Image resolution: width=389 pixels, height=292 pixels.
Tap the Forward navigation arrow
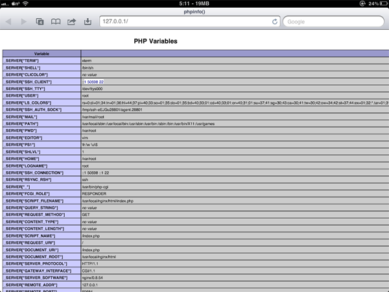tap(23, 21)
